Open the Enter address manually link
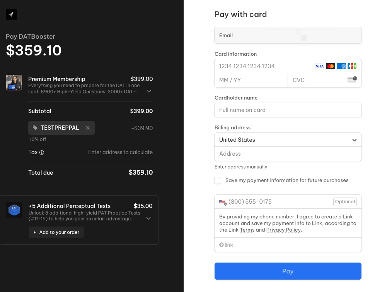Image resolution: width=375 pixels, height=292 pixels. click(241, 167)
